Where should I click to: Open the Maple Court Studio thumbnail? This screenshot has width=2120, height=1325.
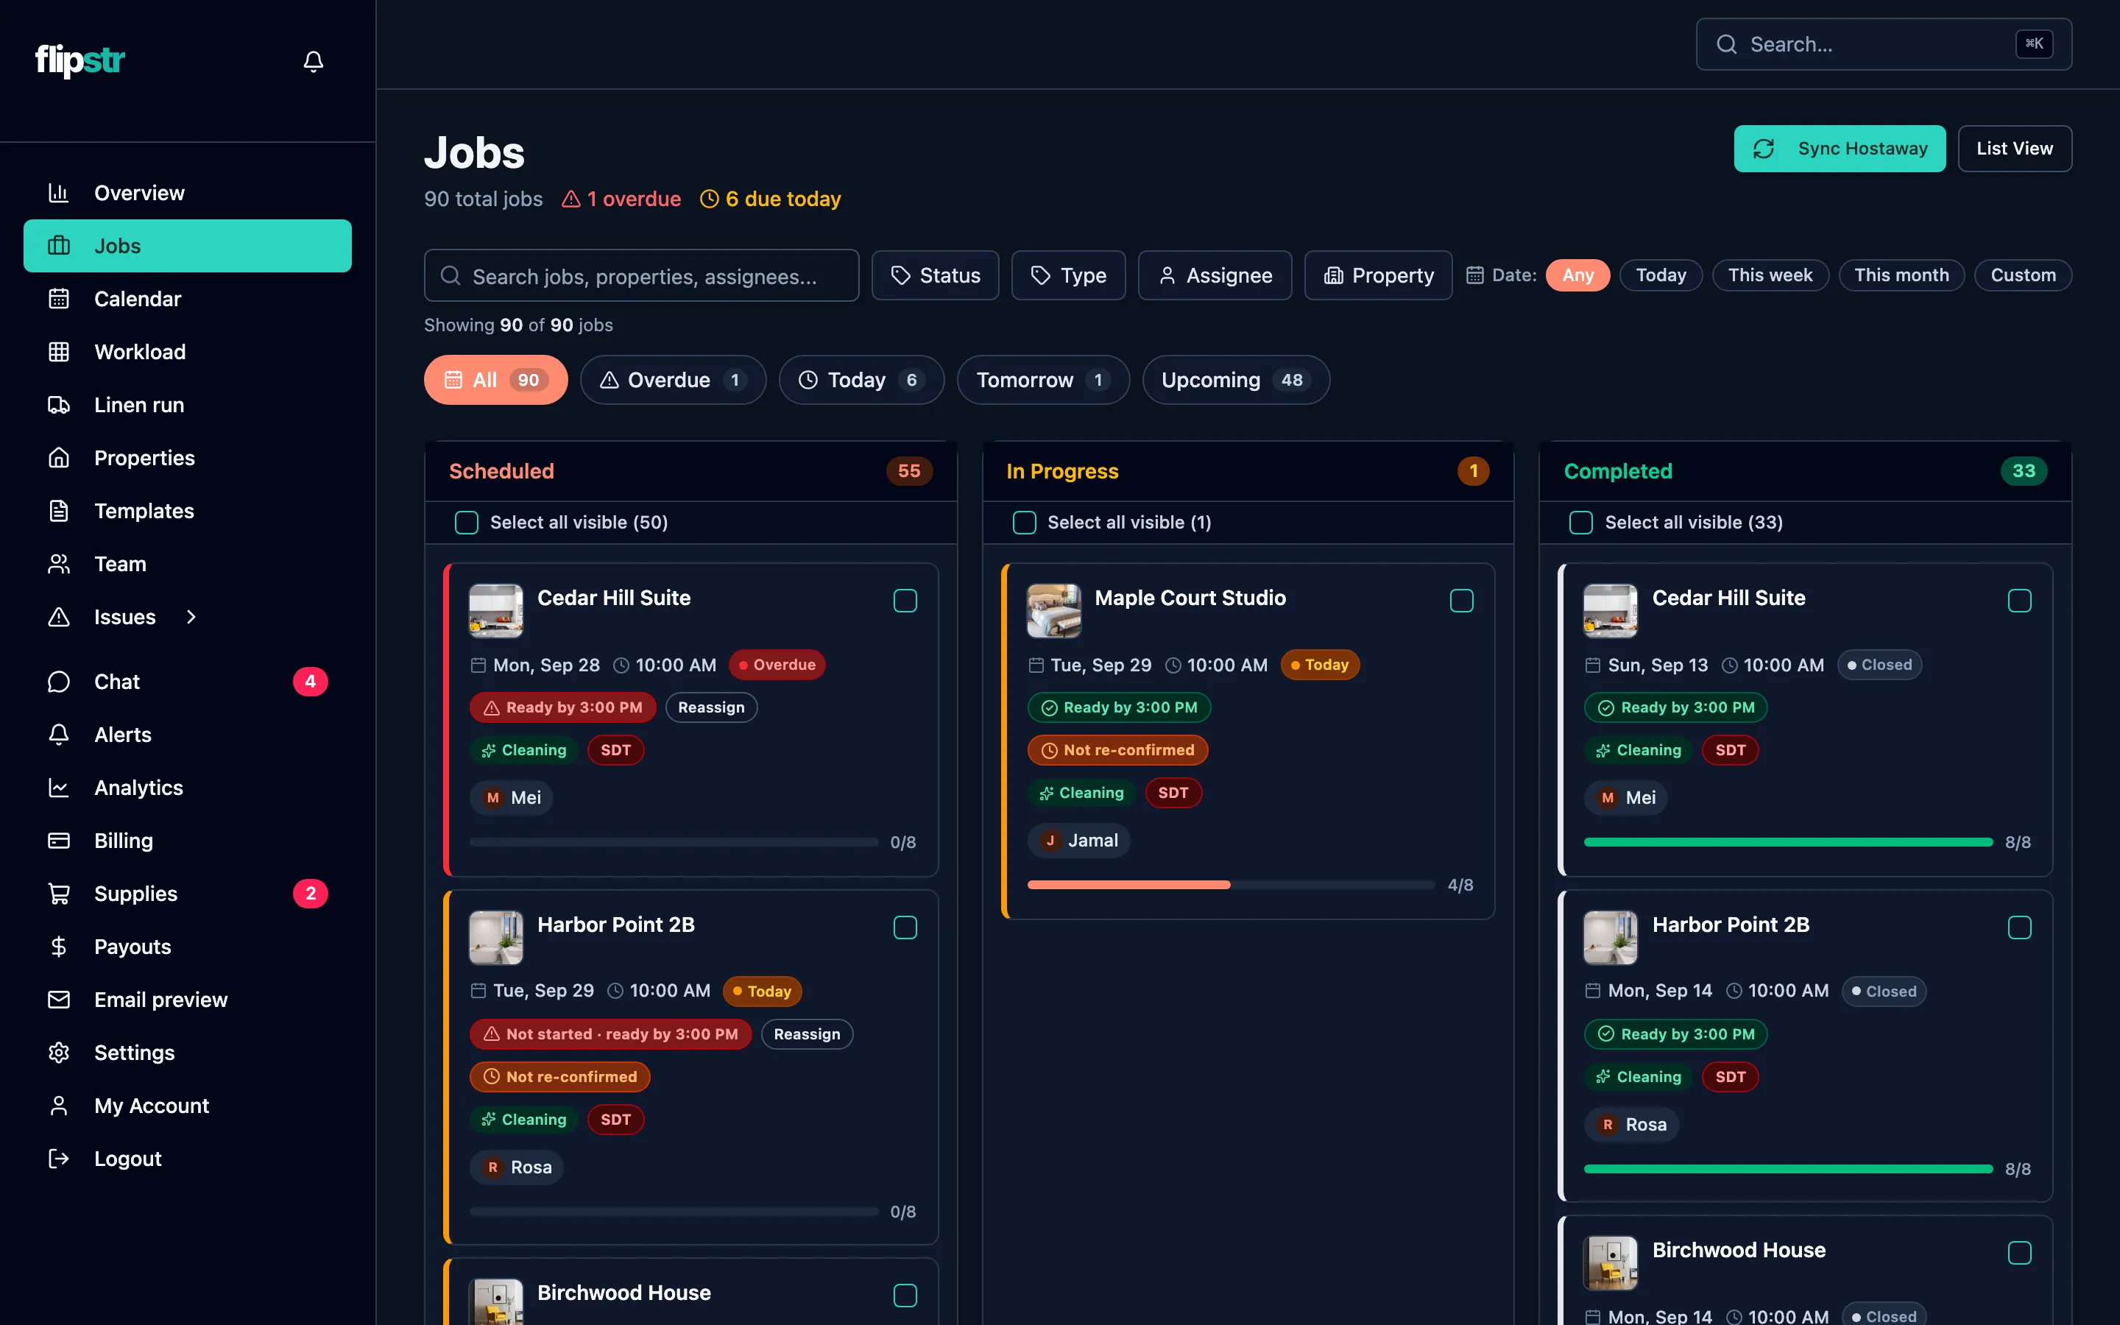[x=1054, y=611]
